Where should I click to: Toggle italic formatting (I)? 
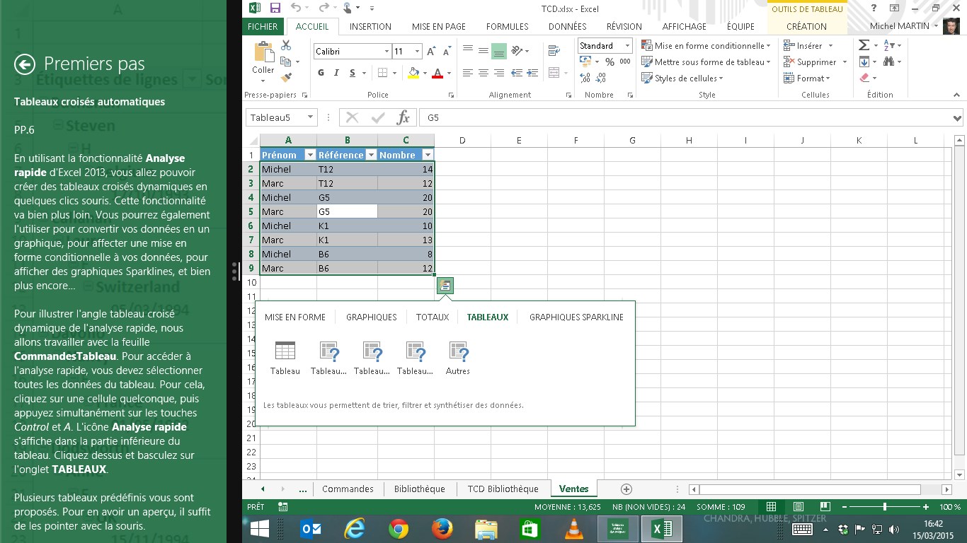point(335,73)
